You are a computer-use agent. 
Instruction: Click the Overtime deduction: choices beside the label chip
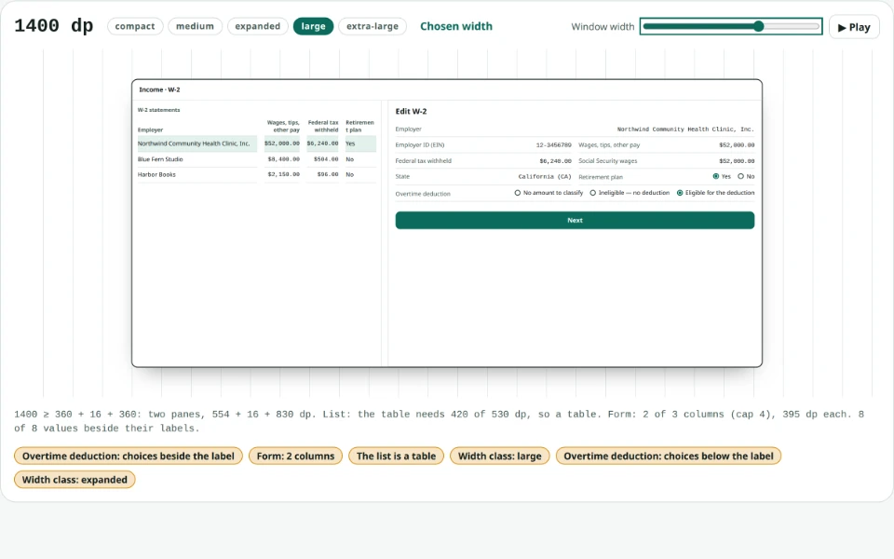[129, 456]
